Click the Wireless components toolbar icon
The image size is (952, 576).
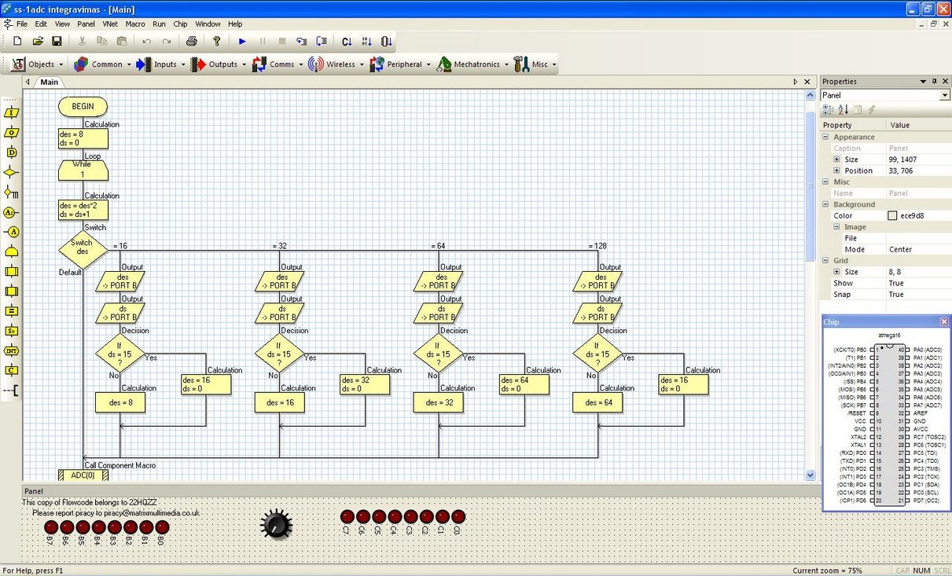pyautogui.click(x=314, y=64)
